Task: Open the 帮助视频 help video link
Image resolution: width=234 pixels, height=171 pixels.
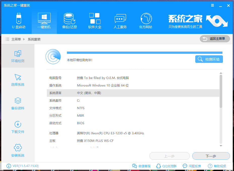Action: [217, 166]
